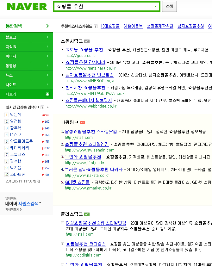Open the 지식iN menu item
The height and width of the screenshot is (266, 212).
coord(27,47)
